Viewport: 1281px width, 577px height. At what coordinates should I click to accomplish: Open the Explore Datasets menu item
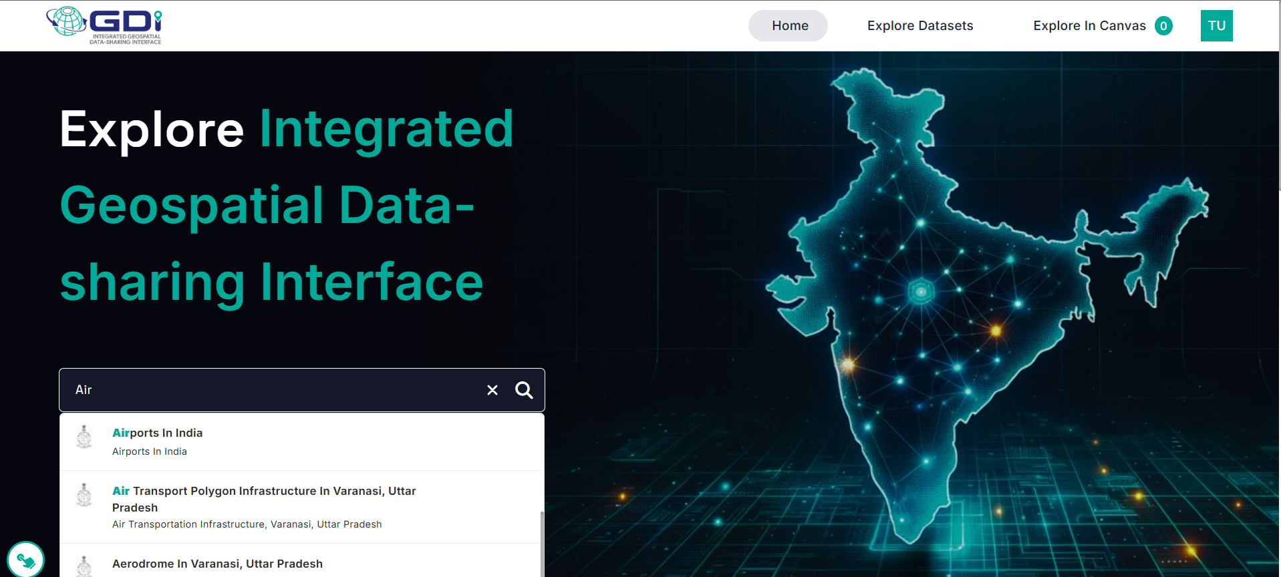[x=919, y=26]
